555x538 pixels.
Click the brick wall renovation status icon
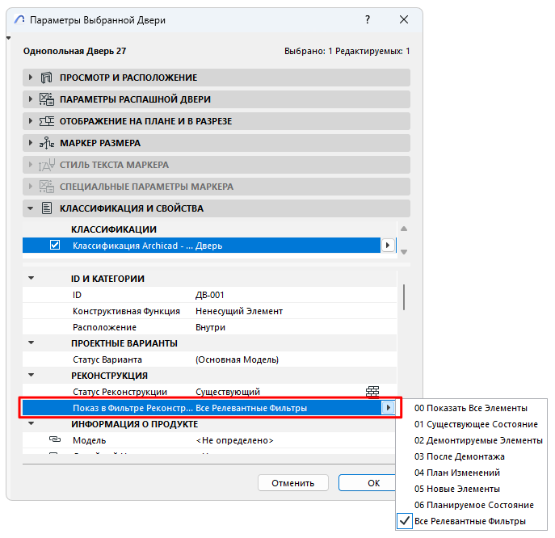pos(372,392)
